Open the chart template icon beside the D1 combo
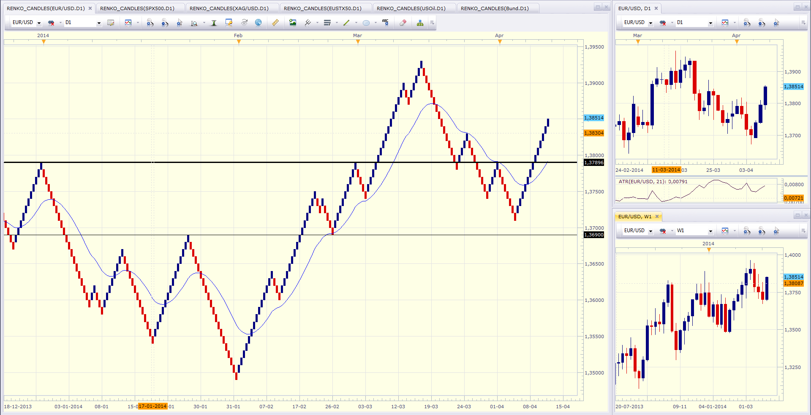Image resolution: width=811 pixels, height=415 pixels. click(x=111, y=23)
